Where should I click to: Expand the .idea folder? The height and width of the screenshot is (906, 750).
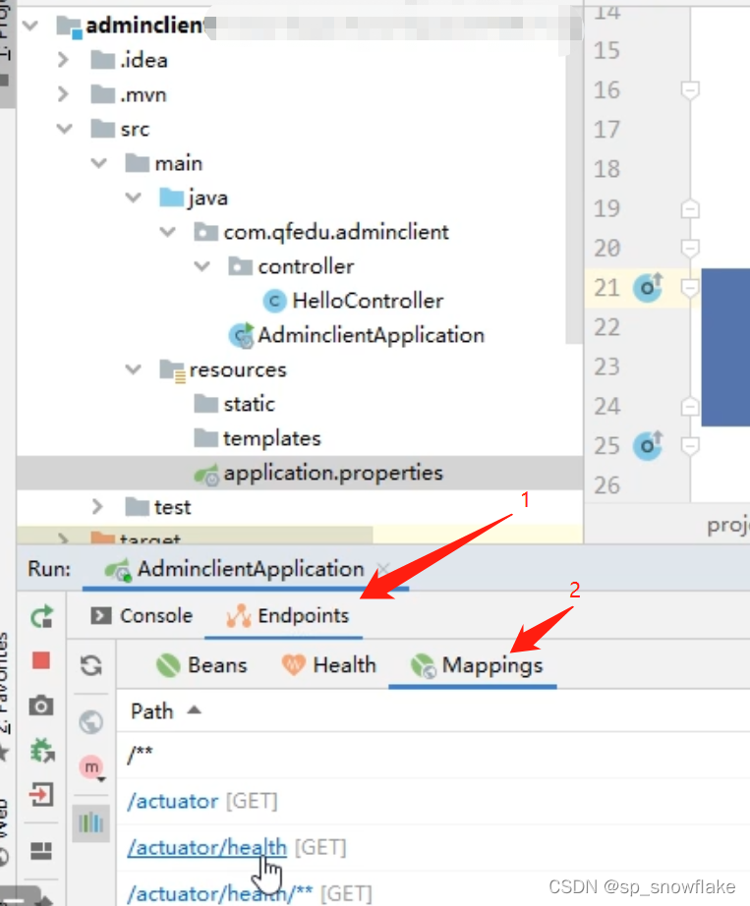point(64,60)
